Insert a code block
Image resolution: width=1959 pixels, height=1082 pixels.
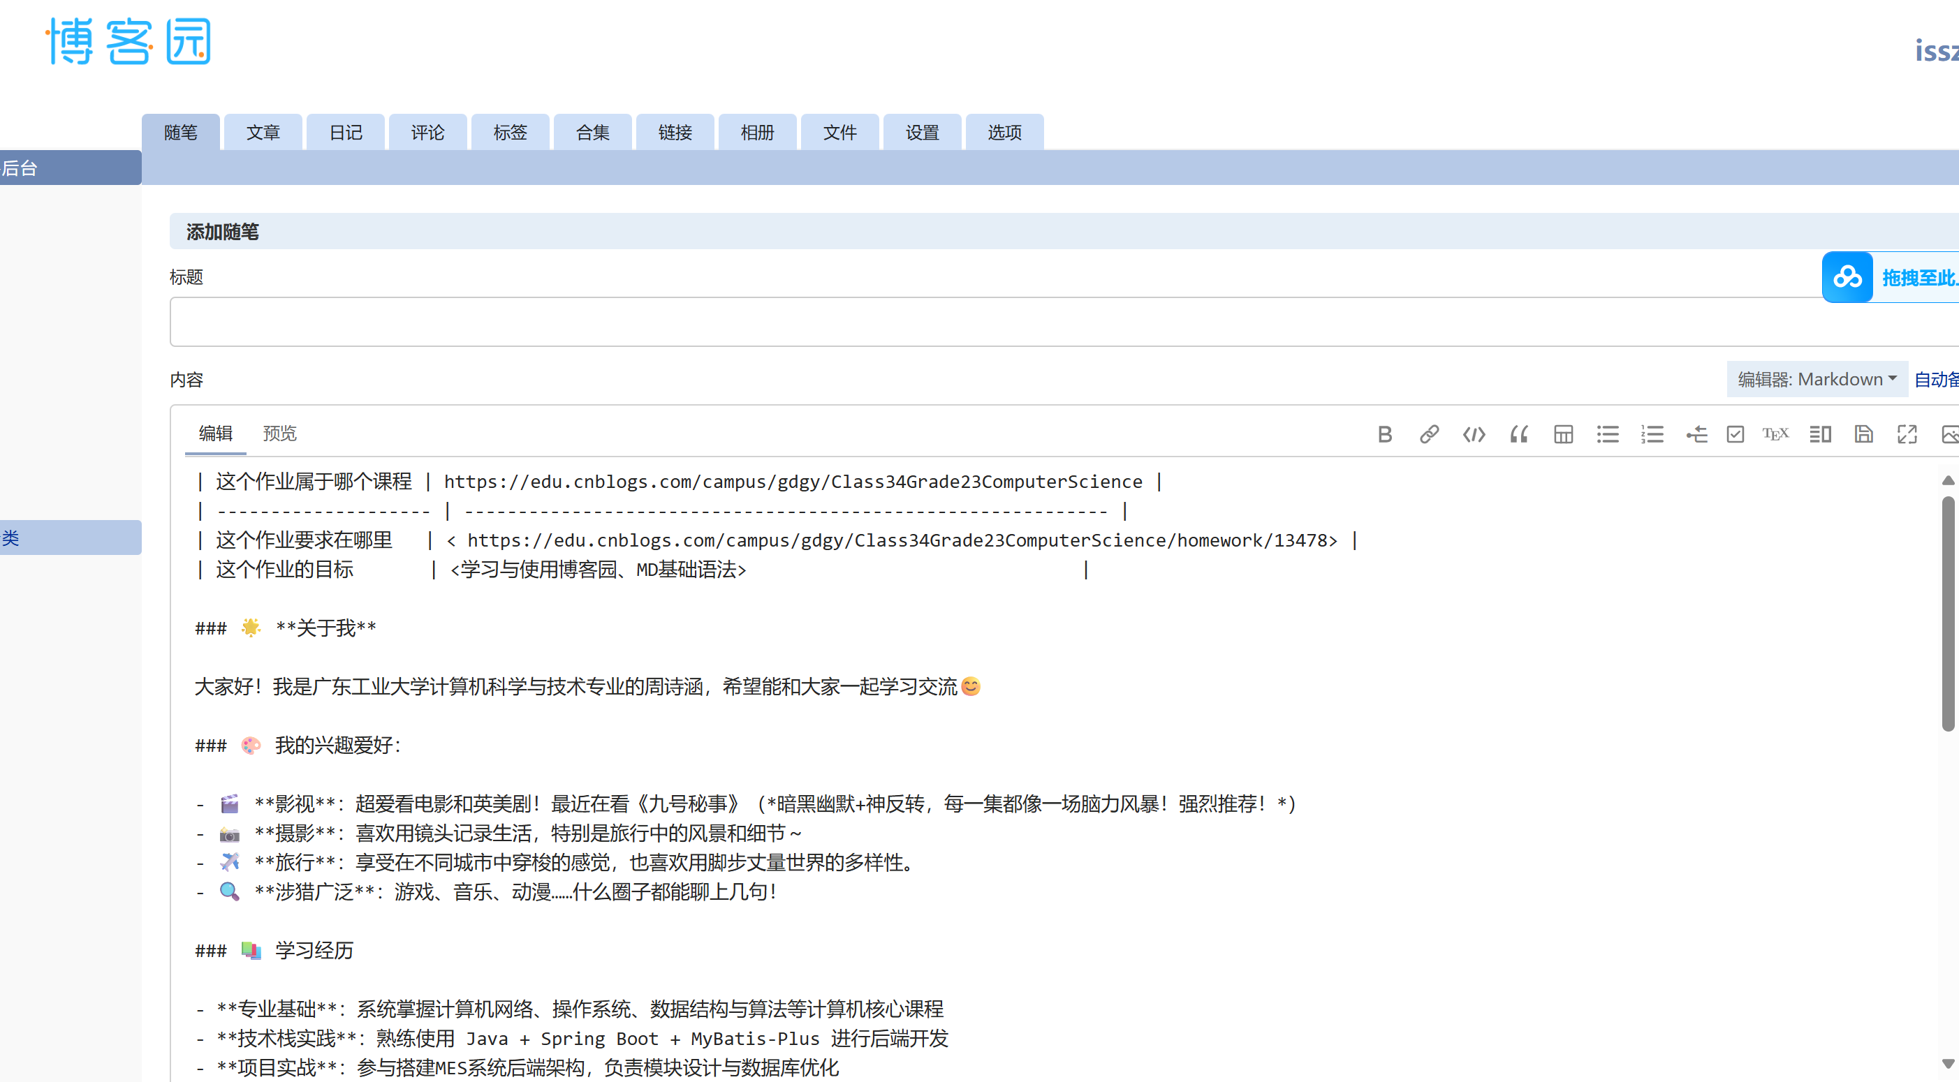(x=1473, y=434)
